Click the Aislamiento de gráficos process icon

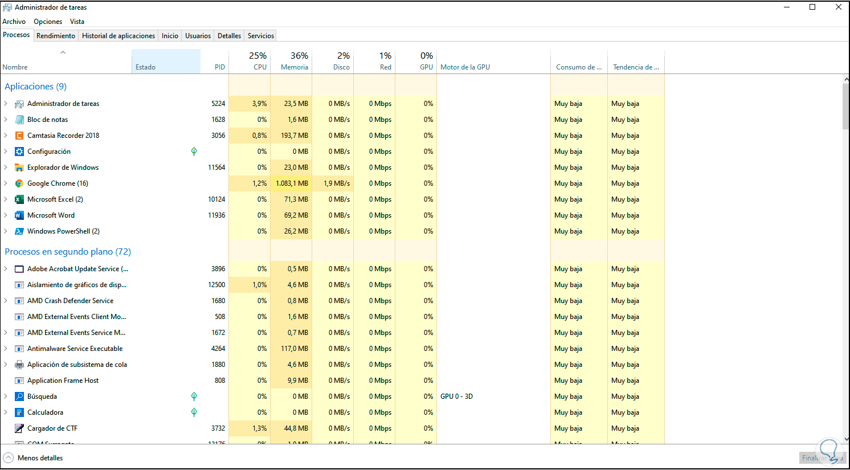pos(19,285)
